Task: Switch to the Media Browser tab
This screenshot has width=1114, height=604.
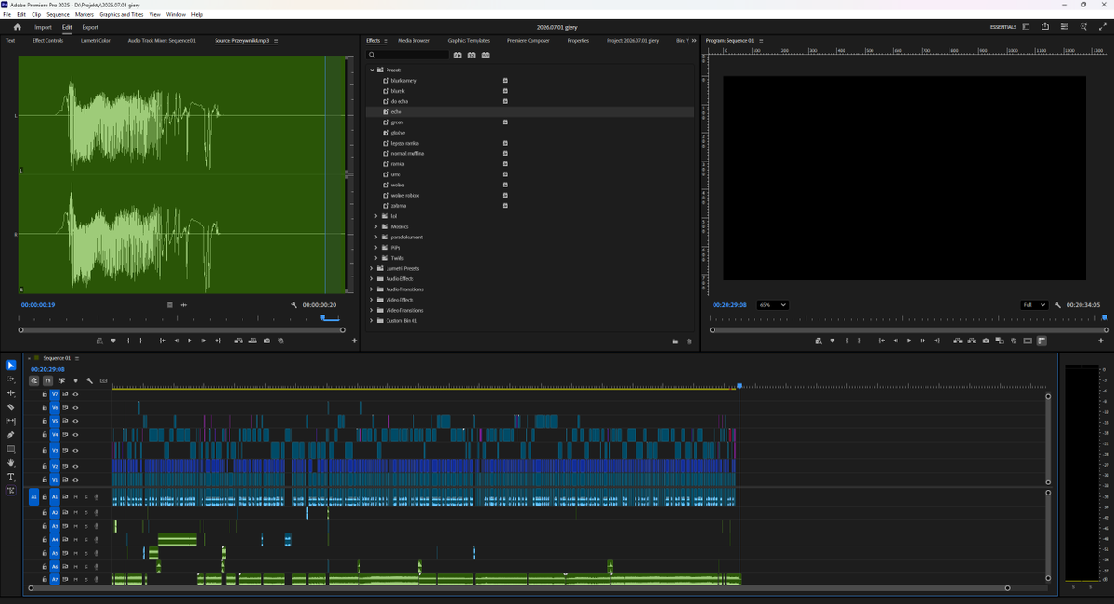Action: pos(413,41)
